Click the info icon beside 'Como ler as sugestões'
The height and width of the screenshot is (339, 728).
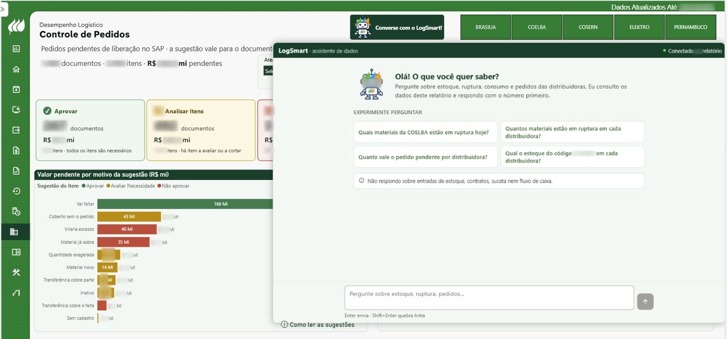point(284,324)
